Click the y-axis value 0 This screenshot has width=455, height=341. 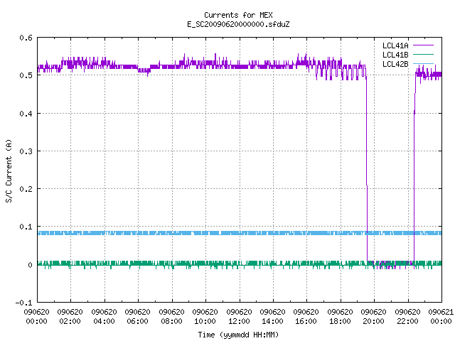[30, 265]
